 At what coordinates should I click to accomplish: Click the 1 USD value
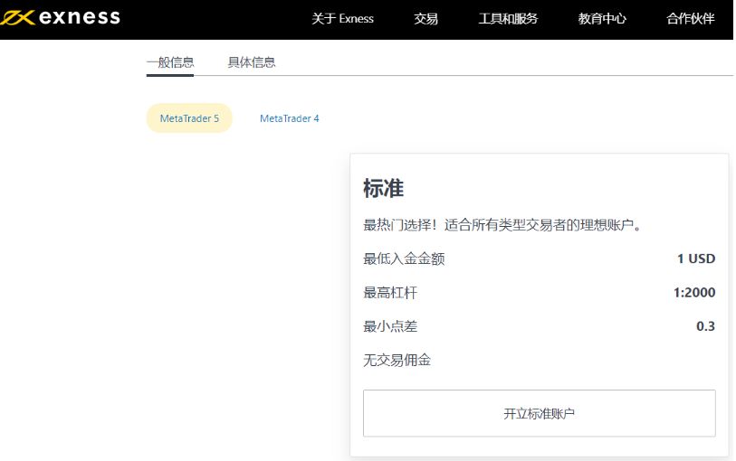click(x=696, y=259)
